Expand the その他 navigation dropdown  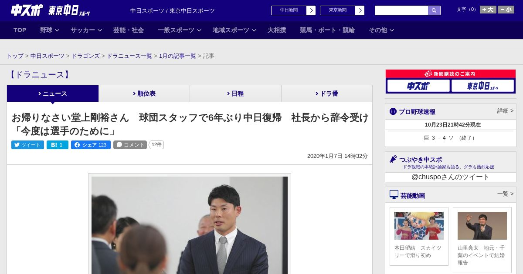(381, 30)
